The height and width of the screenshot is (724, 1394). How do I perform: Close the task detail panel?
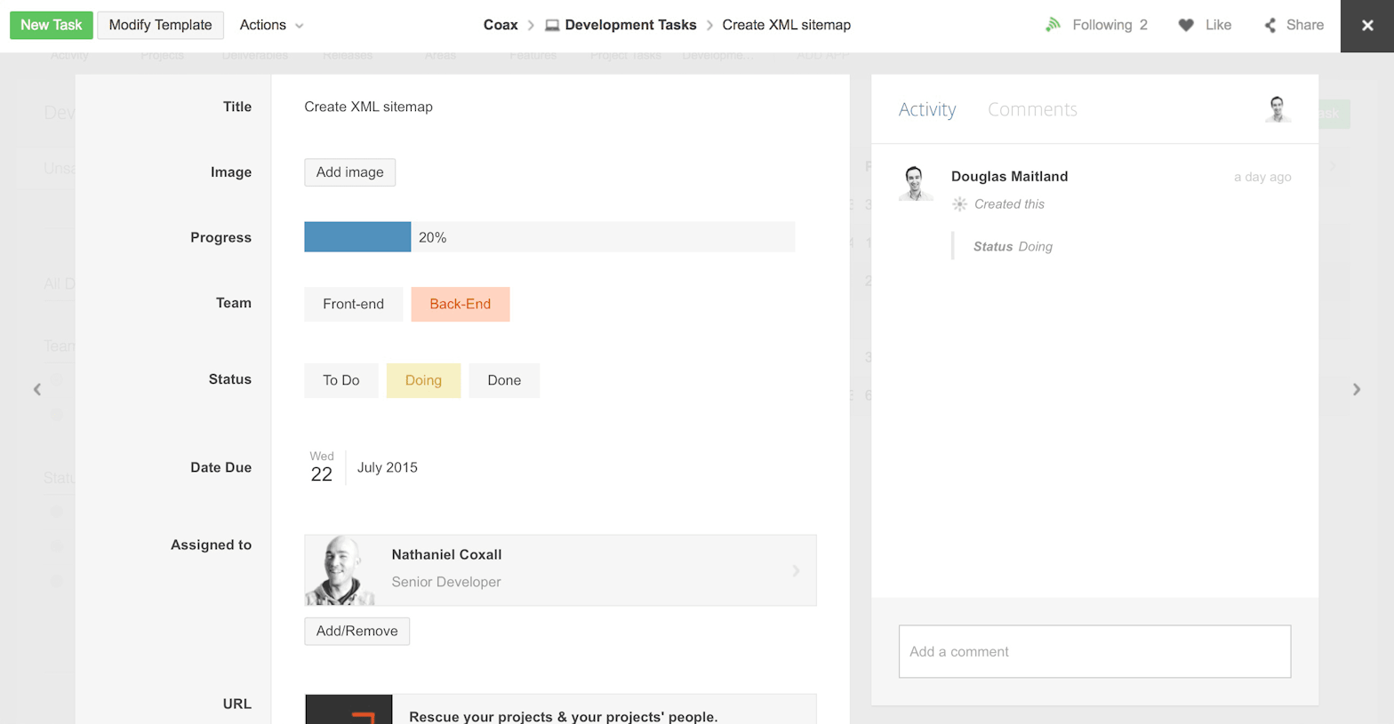[x=1366, y=26]
